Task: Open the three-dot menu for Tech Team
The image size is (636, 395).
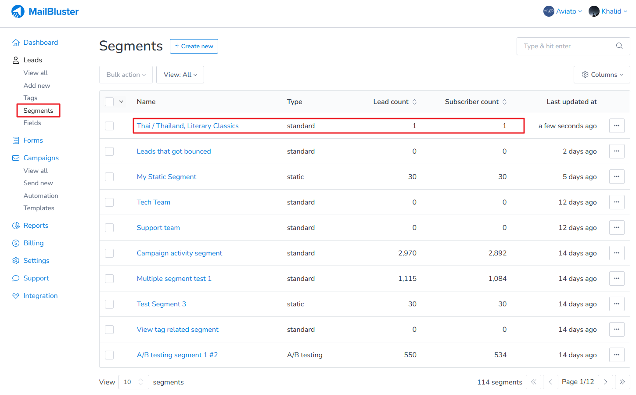Action: pyautogui.click(x=616, y=202)
